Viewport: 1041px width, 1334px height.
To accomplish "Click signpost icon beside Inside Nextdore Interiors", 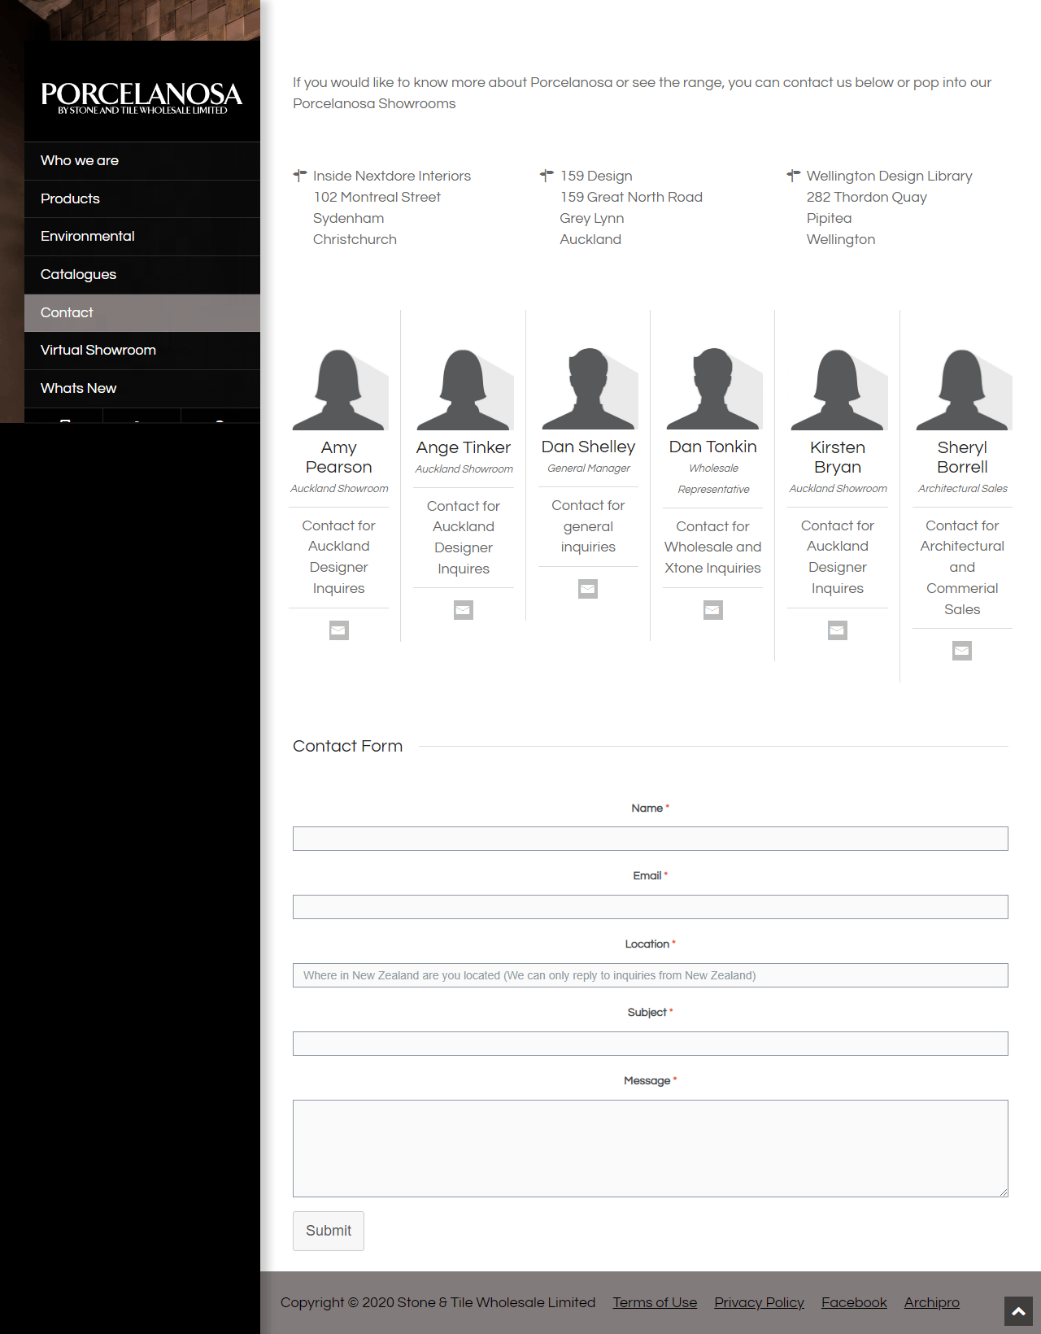I will 300,175.
